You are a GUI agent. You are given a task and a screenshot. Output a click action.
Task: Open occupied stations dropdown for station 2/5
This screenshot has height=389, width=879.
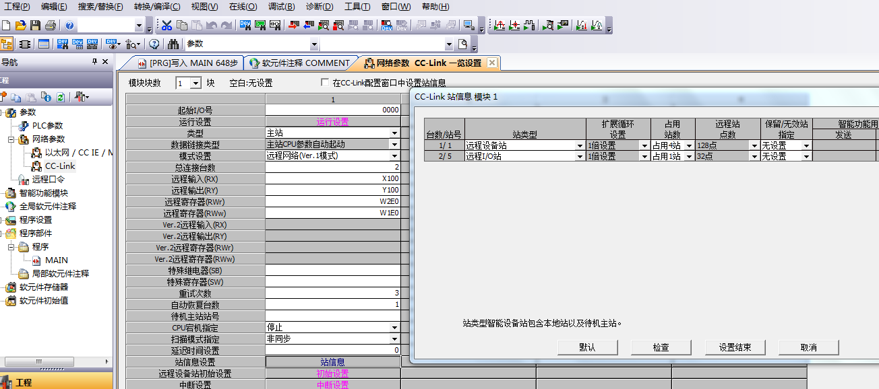point(688,156)
